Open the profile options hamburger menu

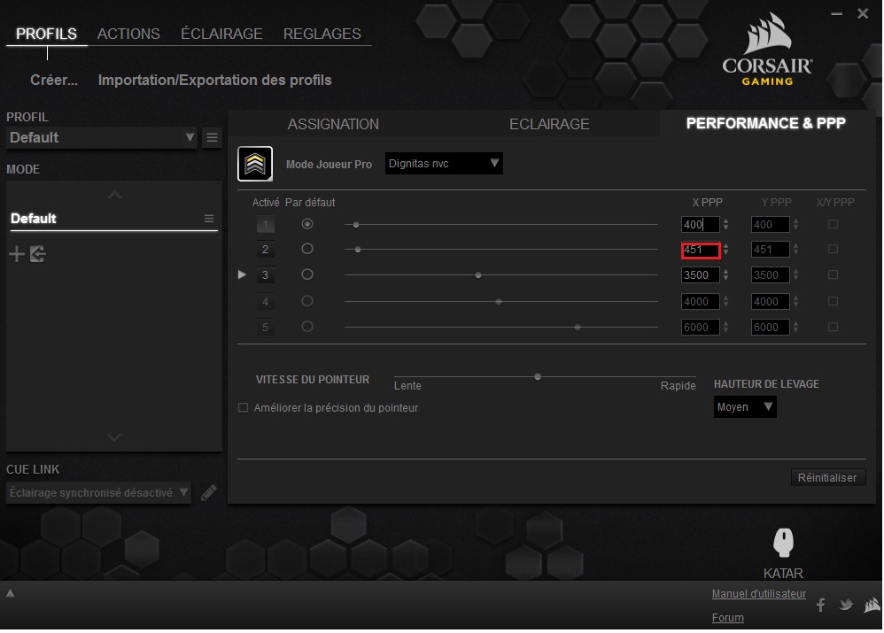(x=213, y=137)
